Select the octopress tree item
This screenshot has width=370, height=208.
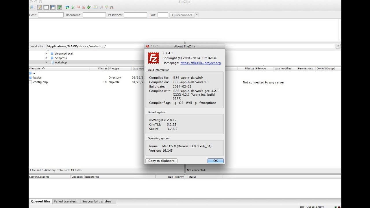click(x=61, y=58)
